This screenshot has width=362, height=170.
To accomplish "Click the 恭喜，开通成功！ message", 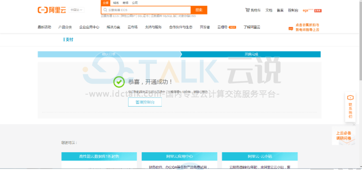I will (x=150, y=82).
